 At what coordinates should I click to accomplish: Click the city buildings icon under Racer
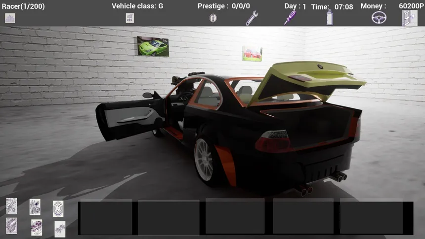tap(10, 18)
